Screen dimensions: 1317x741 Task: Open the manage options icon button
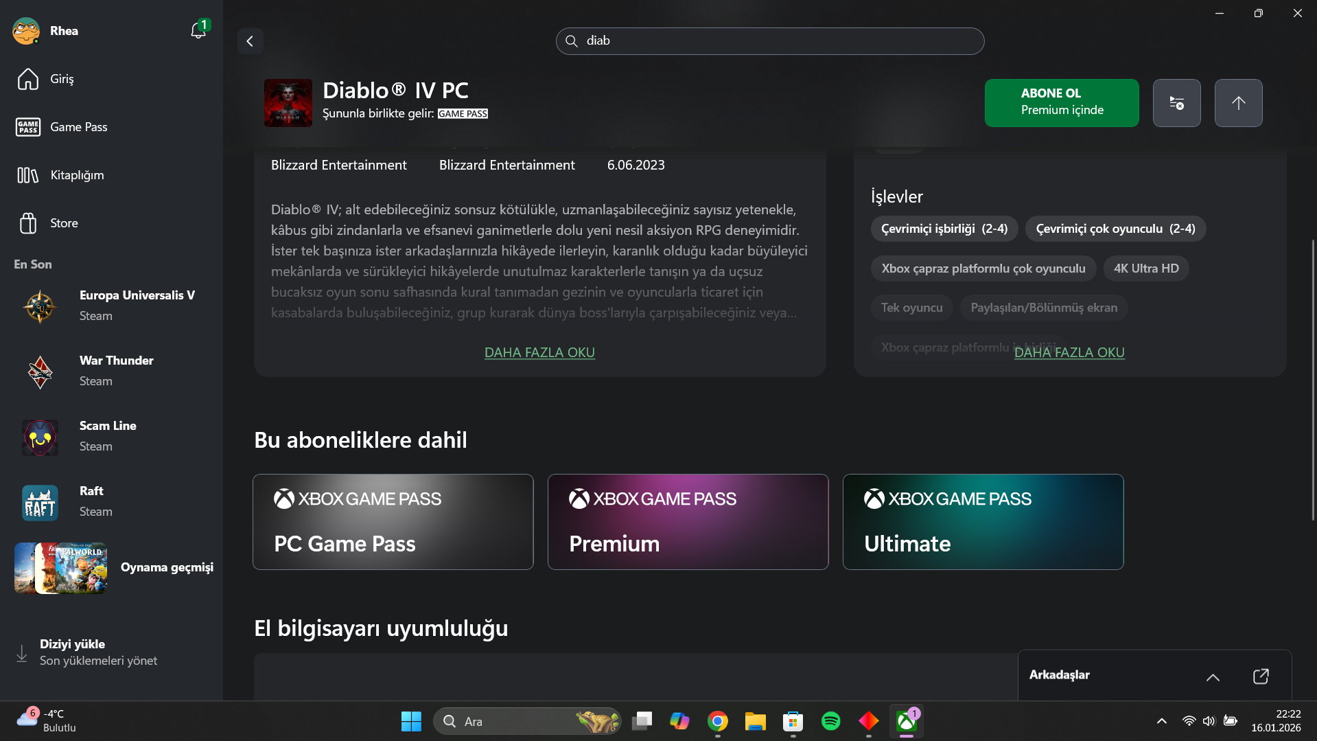pyautogui.click(x=1177, y=103)
